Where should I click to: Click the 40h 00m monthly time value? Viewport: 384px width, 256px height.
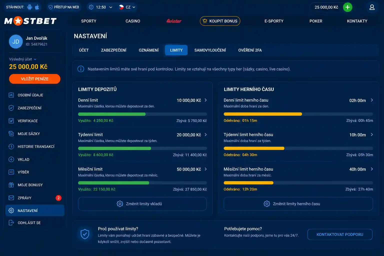[x=357, y=169]
